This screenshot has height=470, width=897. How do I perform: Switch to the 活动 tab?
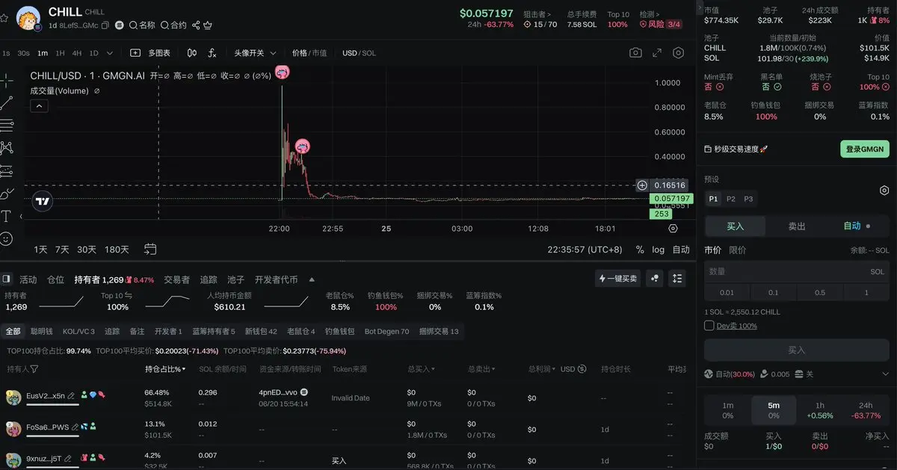click(28, 279)
